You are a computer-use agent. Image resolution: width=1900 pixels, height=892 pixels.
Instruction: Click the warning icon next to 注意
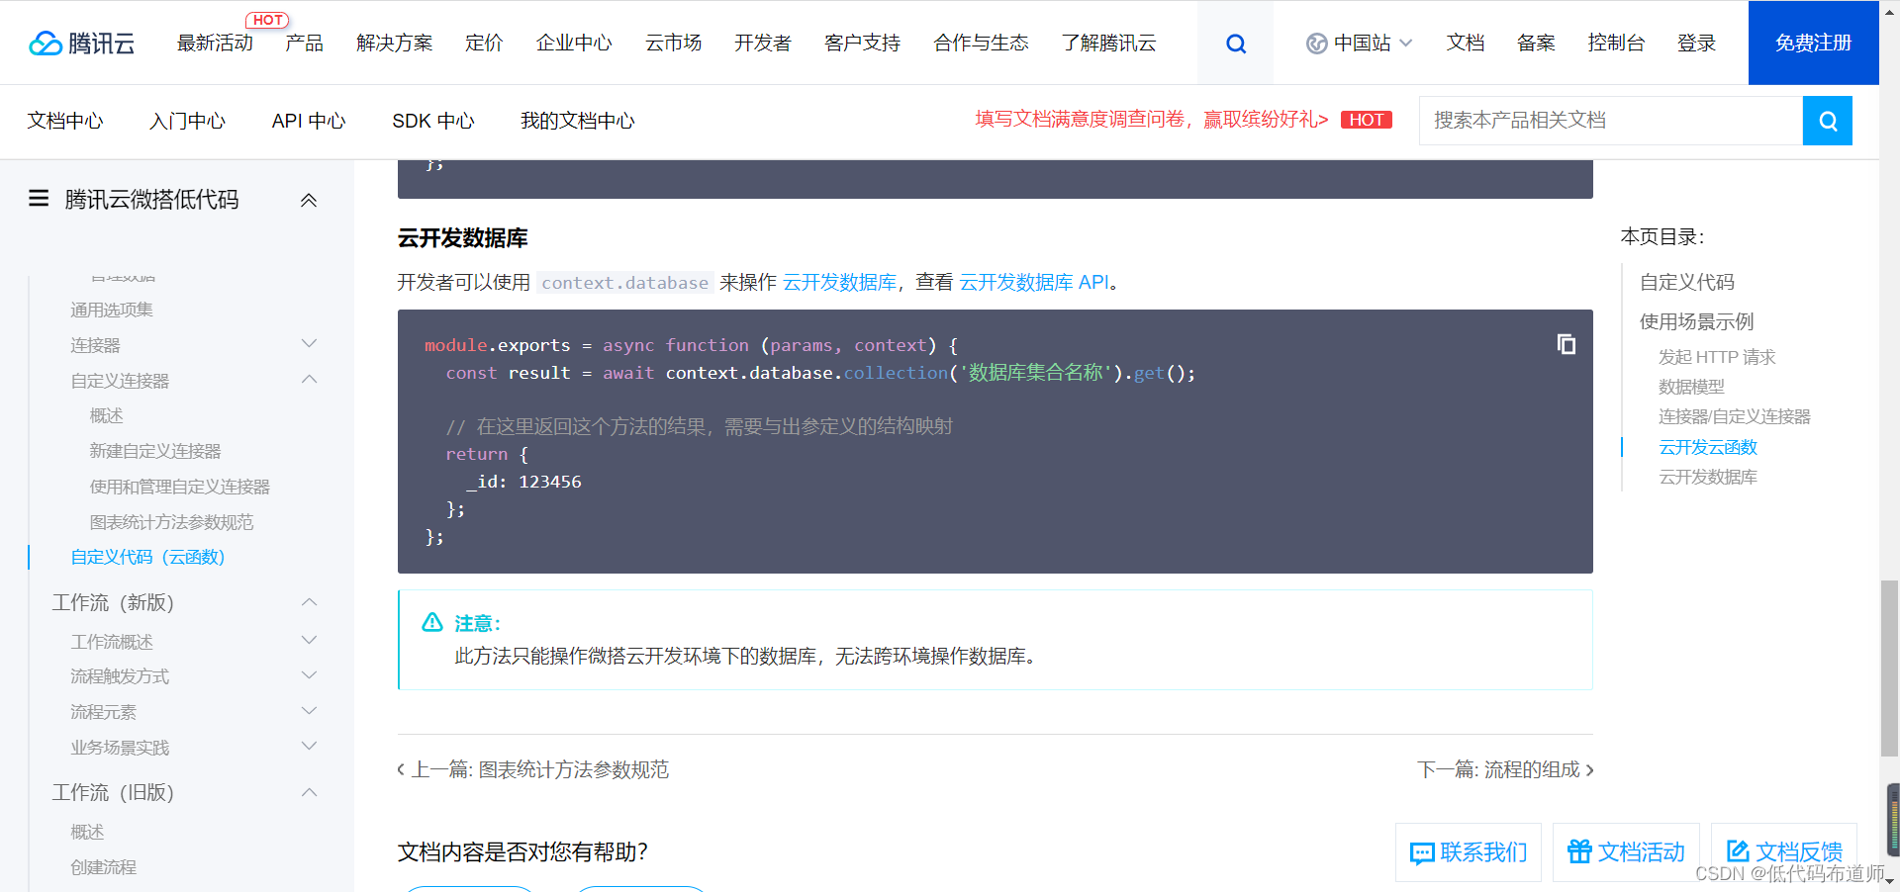click(x=432, y=622)
